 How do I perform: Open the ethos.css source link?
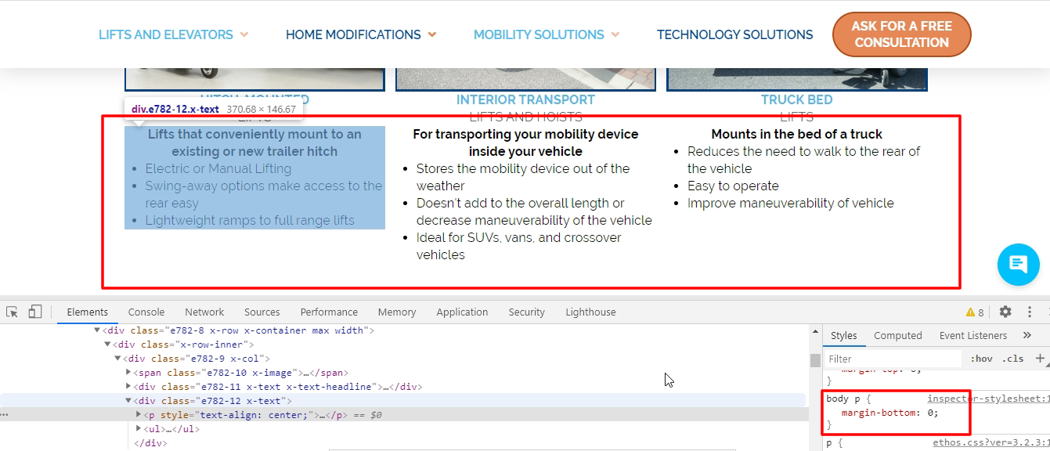point(990,443)
